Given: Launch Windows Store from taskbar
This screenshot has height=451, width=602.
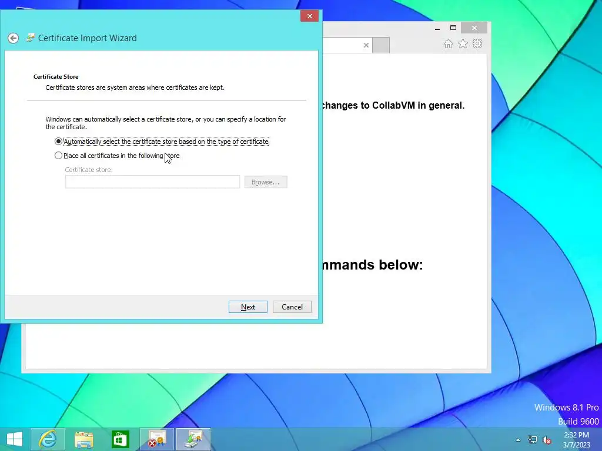Looking at the screenshot, I should [120, 439].
